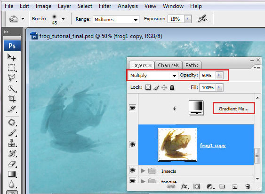
Task: Hide the Insects group
Action: click(x=133, y=171)
